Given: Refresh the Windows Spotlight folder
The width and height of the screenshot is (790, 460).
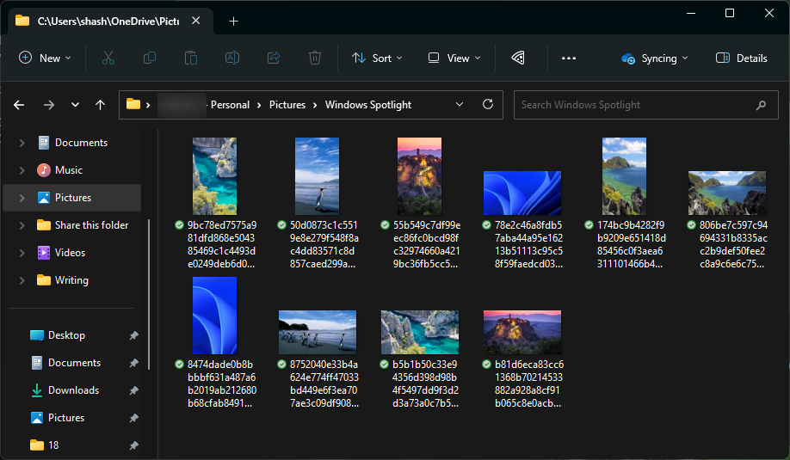Looking at the screenshot, I should pyautogui.click(x=488, y=104).
